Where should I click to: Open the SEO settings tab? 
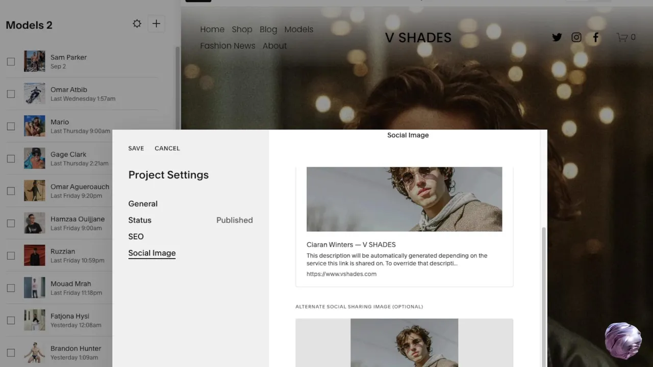(136, 237)
